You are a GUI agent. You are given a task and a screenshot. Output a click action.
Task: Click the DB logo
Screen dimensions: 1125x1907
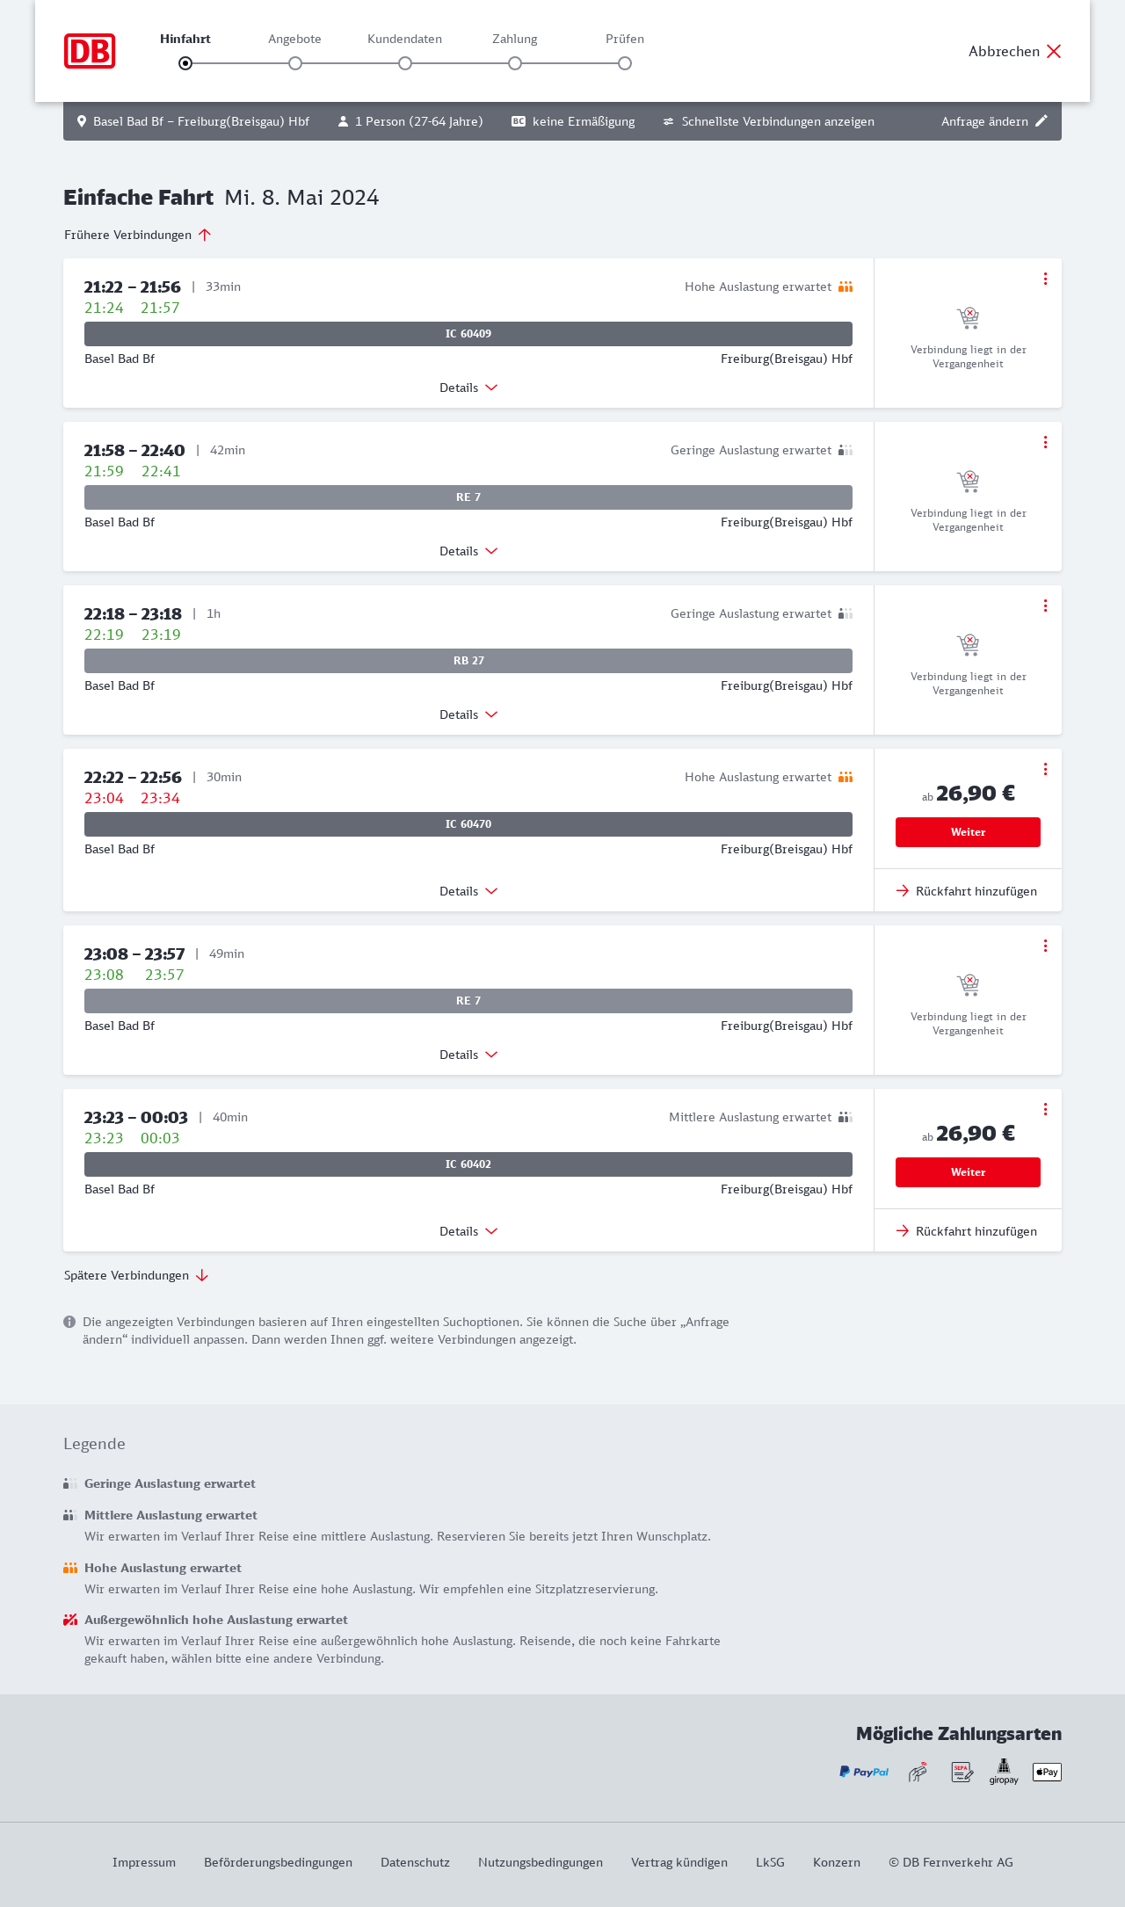pyautogui.click(x=90, y=51)
